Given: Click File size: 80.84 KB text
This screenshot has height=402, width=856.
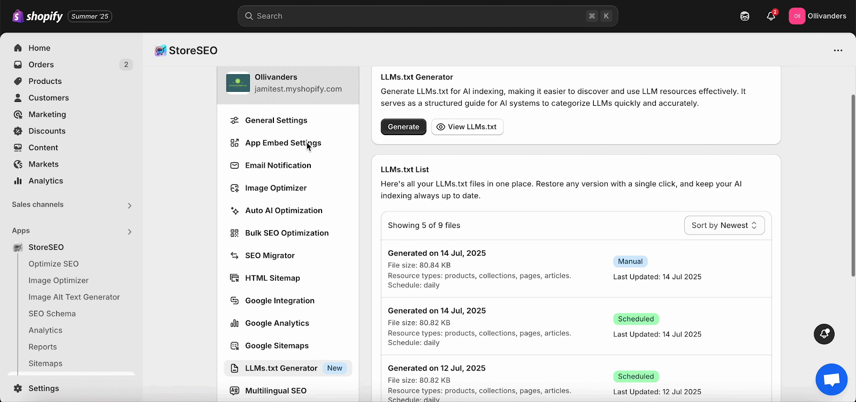Looking at the screenshot, I should pyautogui.click(x=419, y=265).
